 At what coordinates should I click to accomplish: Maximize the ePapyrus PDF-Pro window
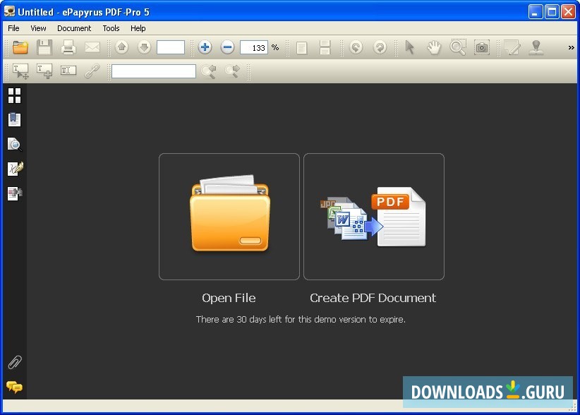pyautogui.click(x=552, y=12)
